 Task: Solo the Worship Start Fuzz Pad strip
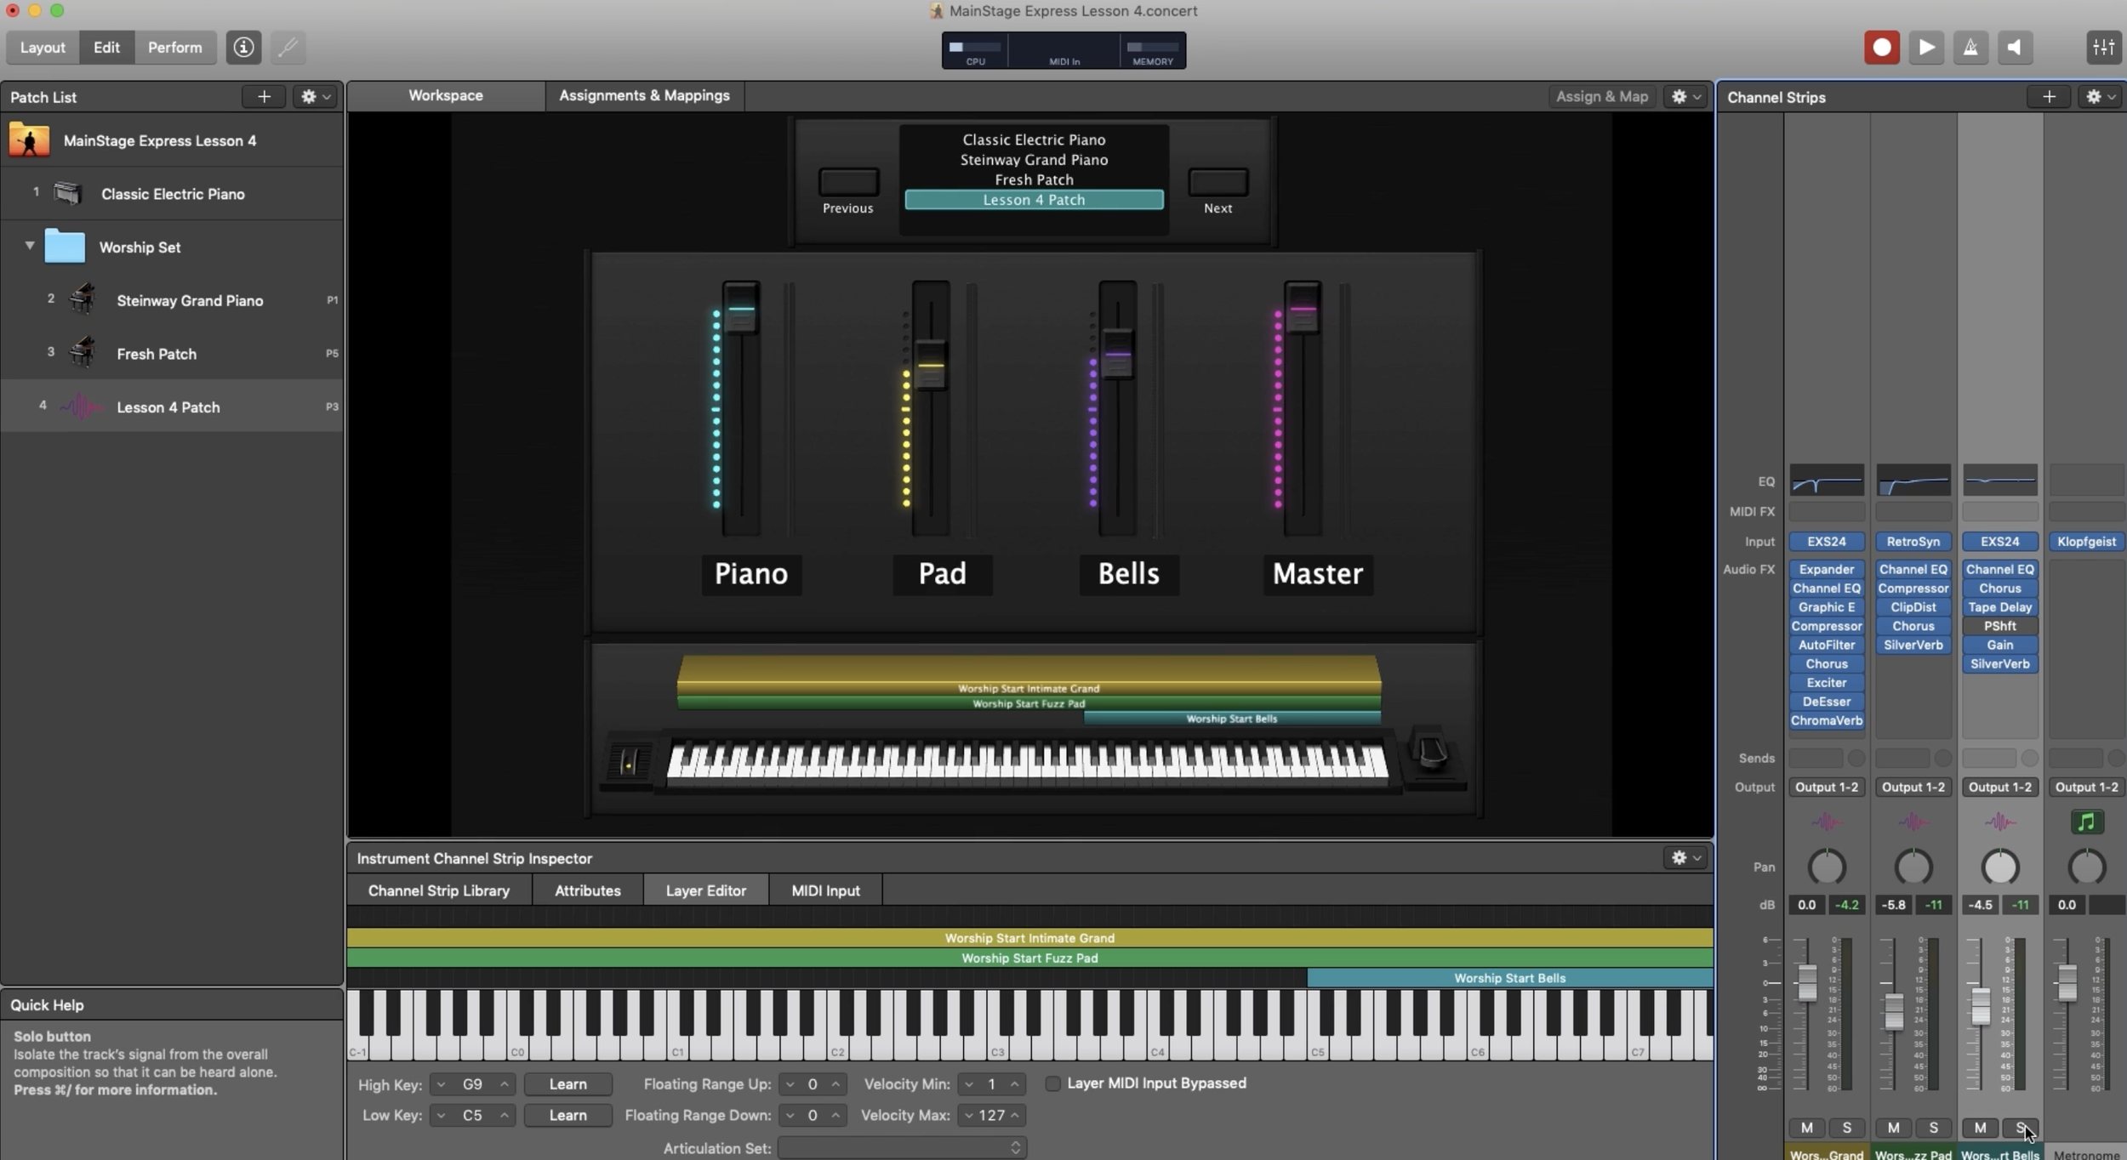[x=1934, y=1128]
